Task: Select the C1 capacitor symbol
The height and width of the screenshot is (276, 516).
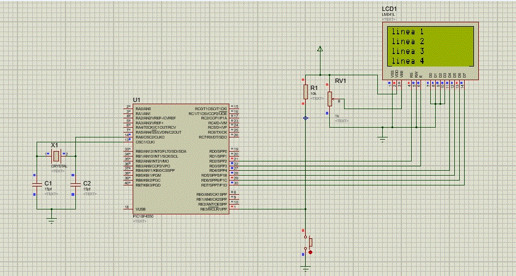Action: [37, 185]
